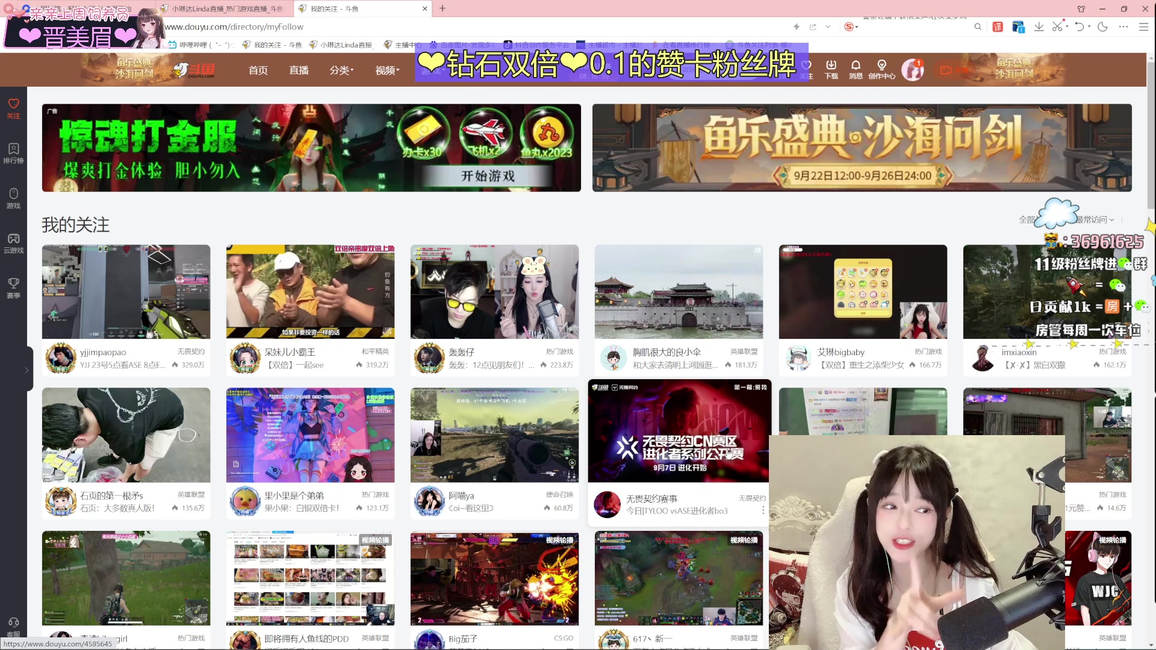The height and width of the screenshot is (650, 1156).
Task: Open 阿喵ya stream thumbnail
Action: [494, 435]
